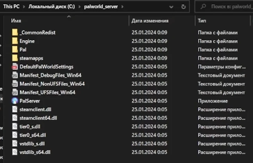
Task: Sort by the Тип column header
Action: (x=202, y=21)
